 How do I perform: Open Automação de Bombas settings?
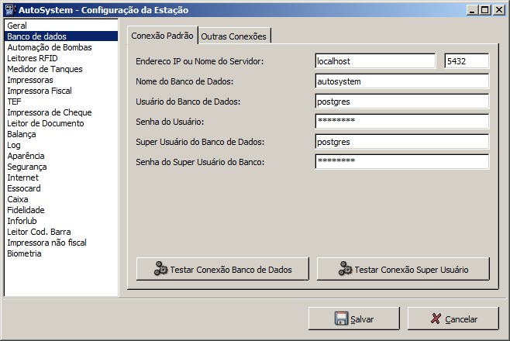(61, 47)
